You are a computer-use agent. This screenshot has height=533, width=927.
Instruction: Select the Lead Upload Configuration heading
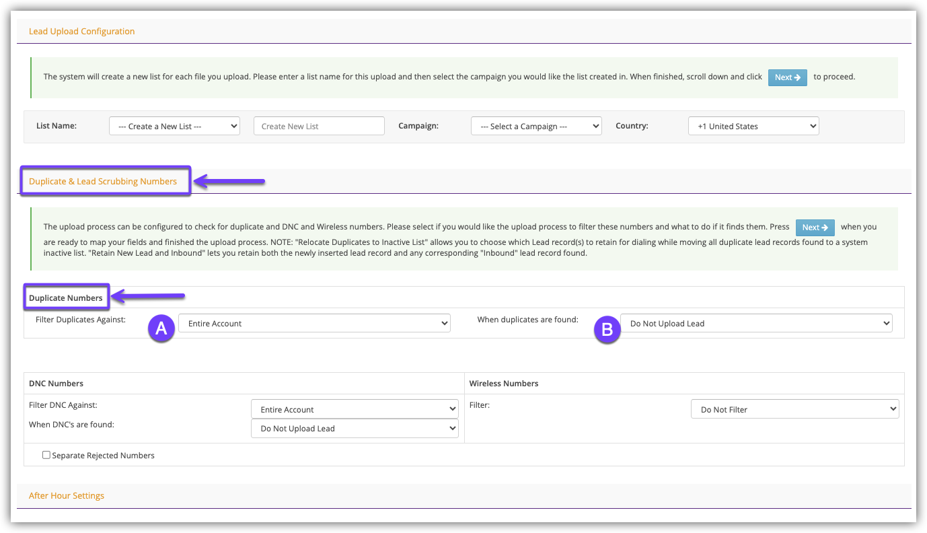[81, 31]
